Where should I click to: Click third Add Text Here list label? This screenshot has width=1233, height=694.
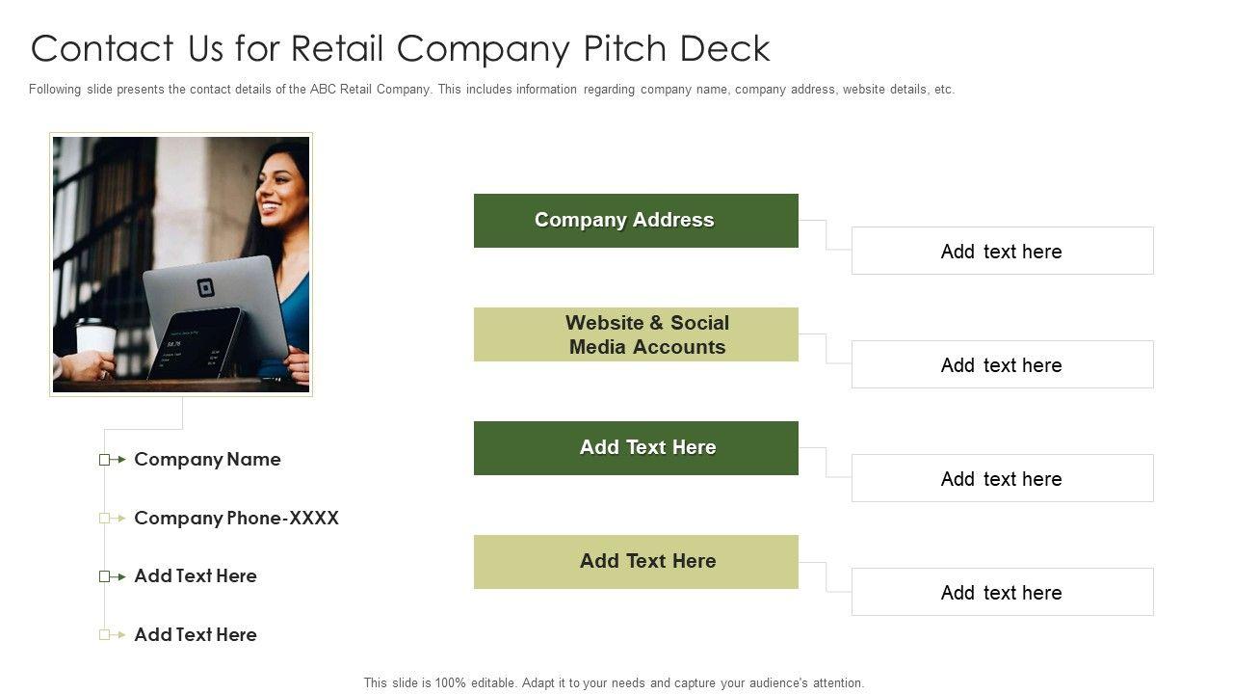(196, 576)
